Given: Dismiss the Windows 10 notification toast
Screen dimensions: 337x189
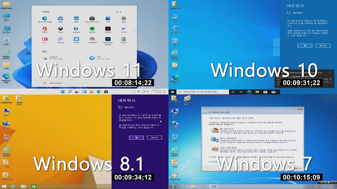Looking at the screenshot, I should [x=330, y=72].
